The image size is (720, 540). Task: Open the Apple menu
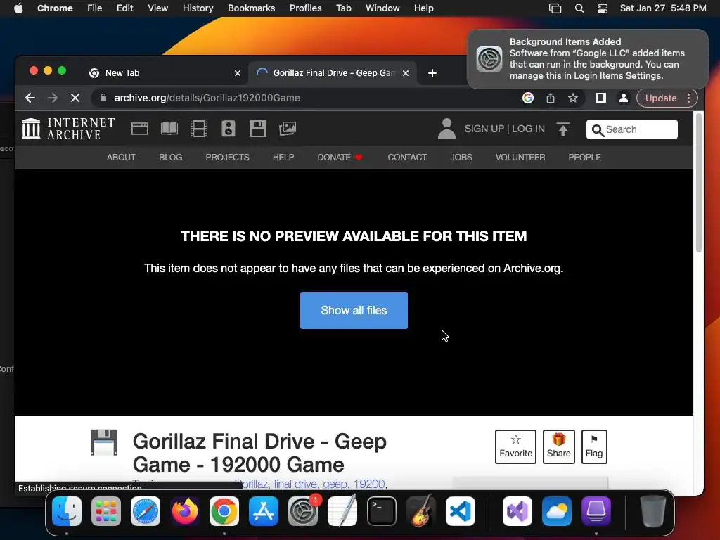coord(18,8)
